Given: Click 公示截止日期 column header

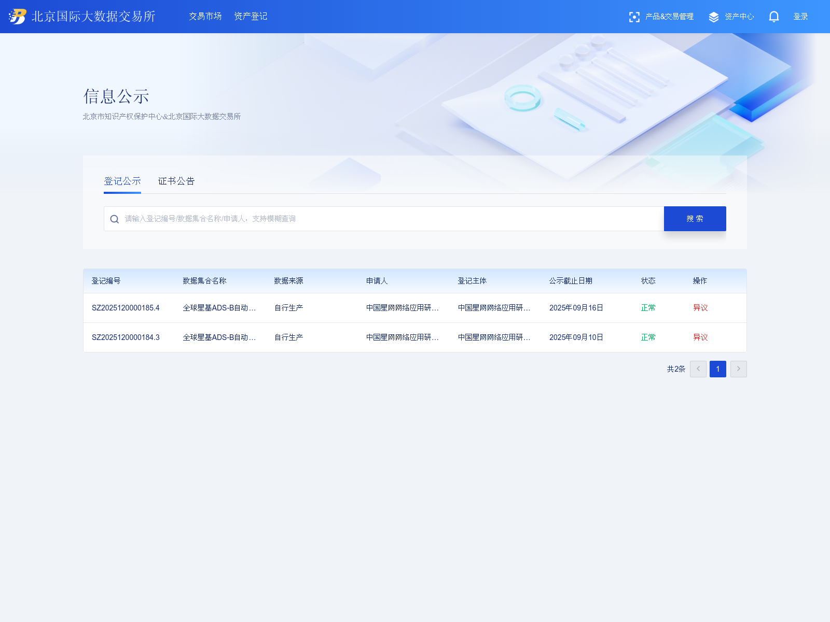Looking at the screenshot, I should (x=571, y=281).
